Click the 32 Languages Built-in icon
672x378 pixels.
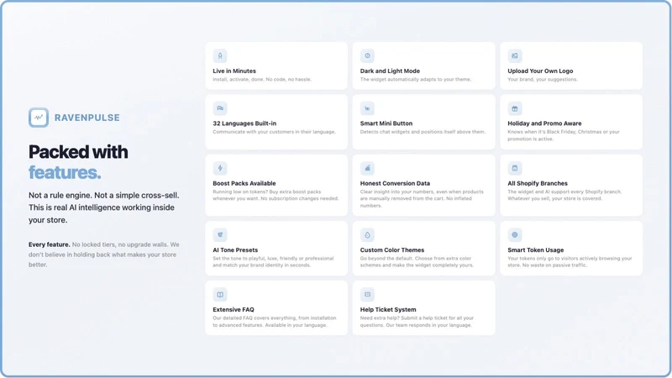tap(220, 108)
